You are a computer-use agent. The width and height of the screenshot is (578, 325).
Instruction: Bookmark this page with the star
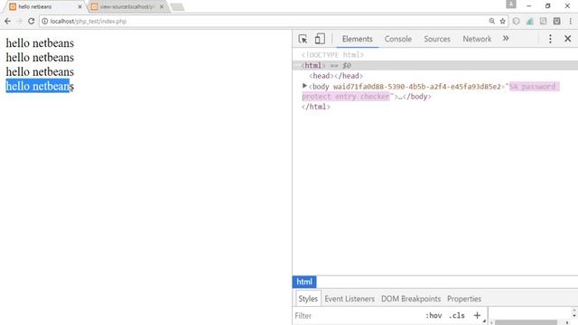click(502, 22)
